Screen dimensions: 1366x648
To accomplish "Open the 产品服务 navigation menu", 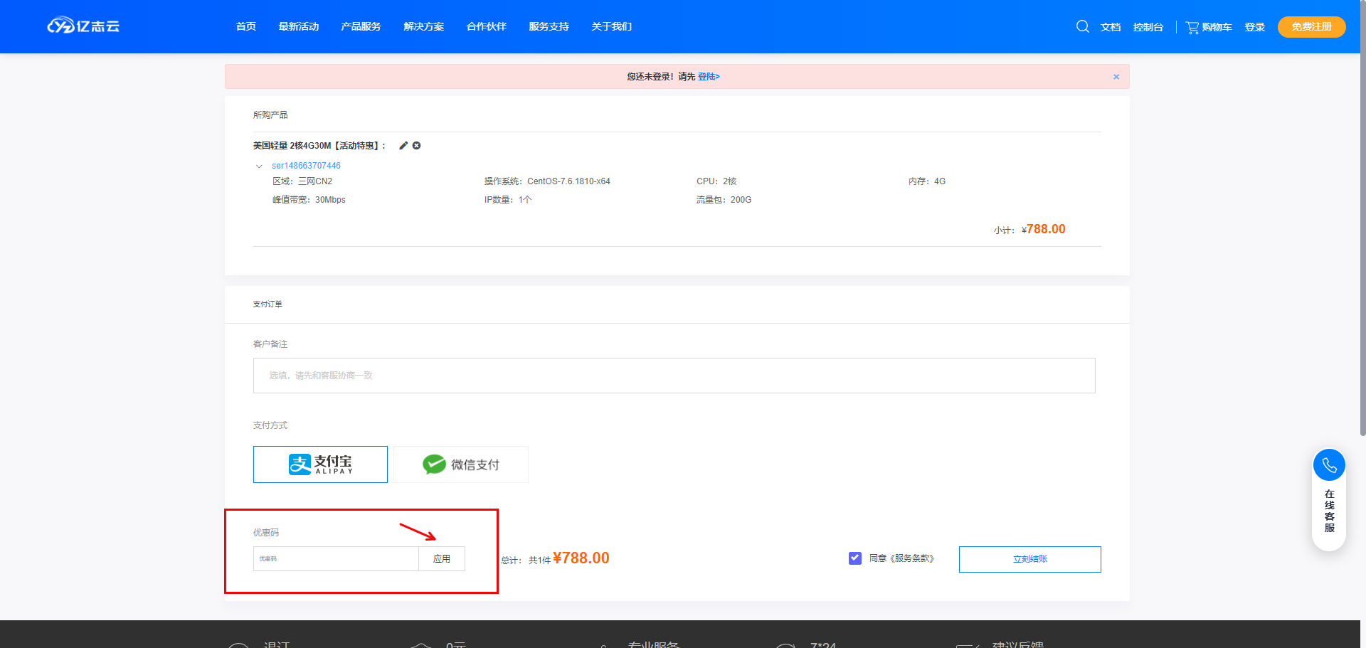I will pos(361,27).
